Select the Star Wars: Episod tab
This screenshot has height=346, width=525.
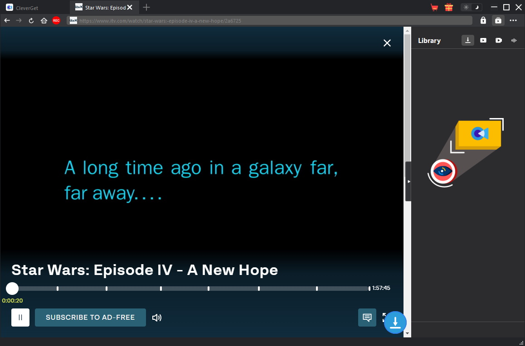(105, 7)
